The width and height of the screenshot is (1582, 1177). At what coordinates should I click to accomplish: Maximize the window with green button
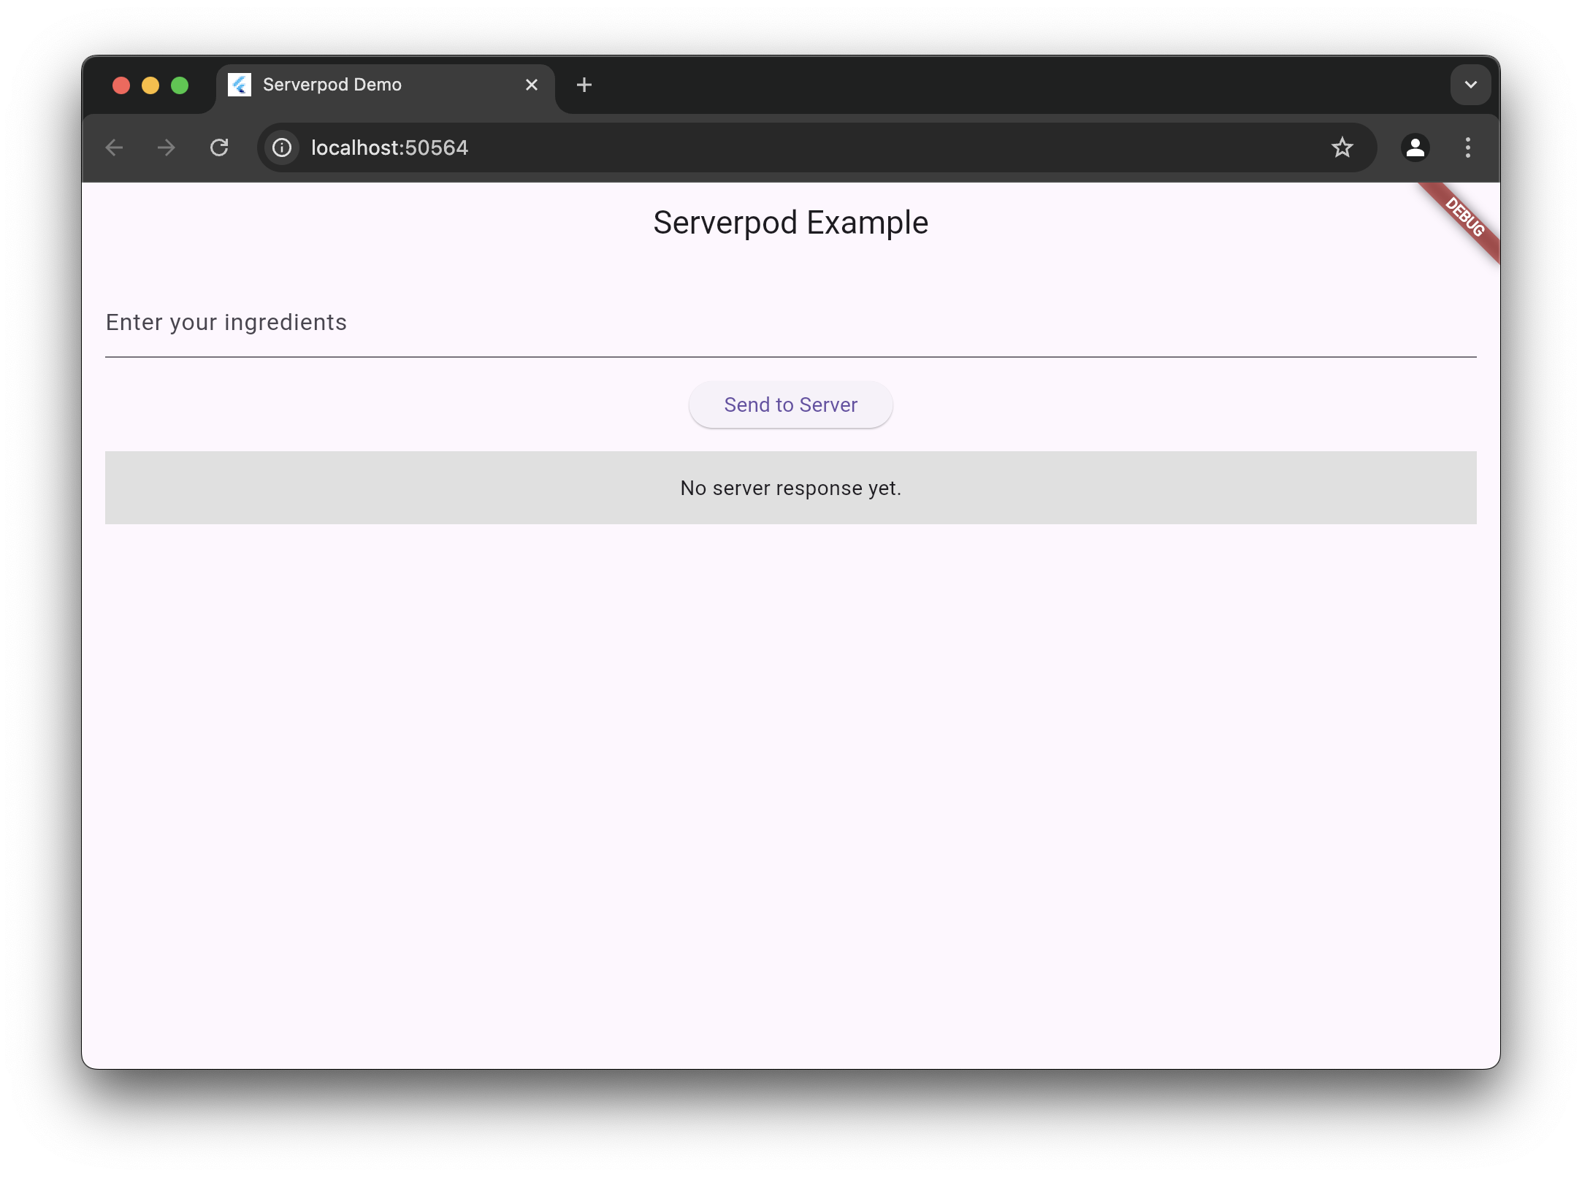pyautogui.click(x=180, y=85)
